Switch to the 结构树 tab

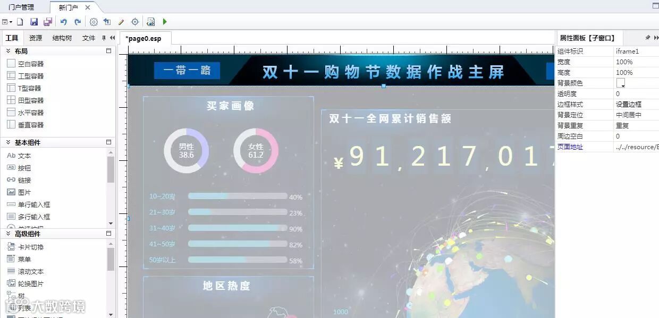[62, 38]
